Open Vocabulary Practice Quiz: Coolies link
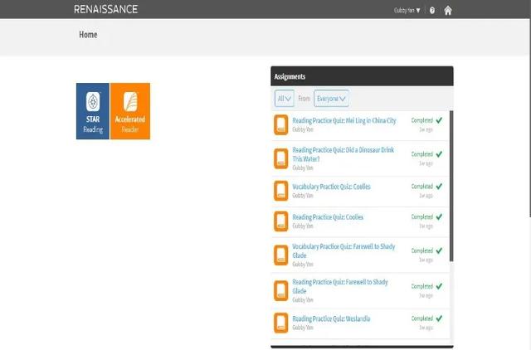 pos(331,187)
